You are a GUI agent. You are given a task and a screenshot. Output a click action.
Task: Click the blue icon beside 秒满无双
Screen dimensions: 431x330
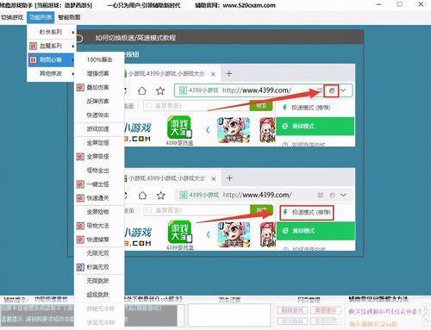[x=80, y=267]
